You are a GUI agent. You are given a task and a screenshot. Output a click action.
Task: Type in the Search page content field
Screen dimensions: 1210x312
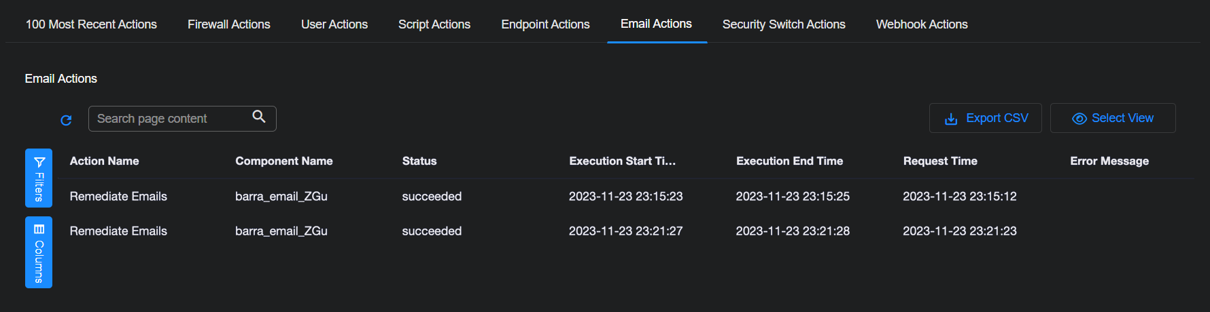click(x=170, y=119)
